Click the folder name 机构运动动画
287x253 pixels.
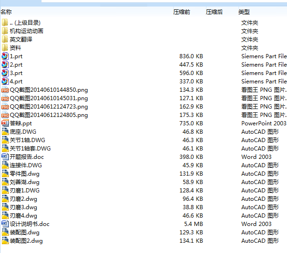[27, 31]
